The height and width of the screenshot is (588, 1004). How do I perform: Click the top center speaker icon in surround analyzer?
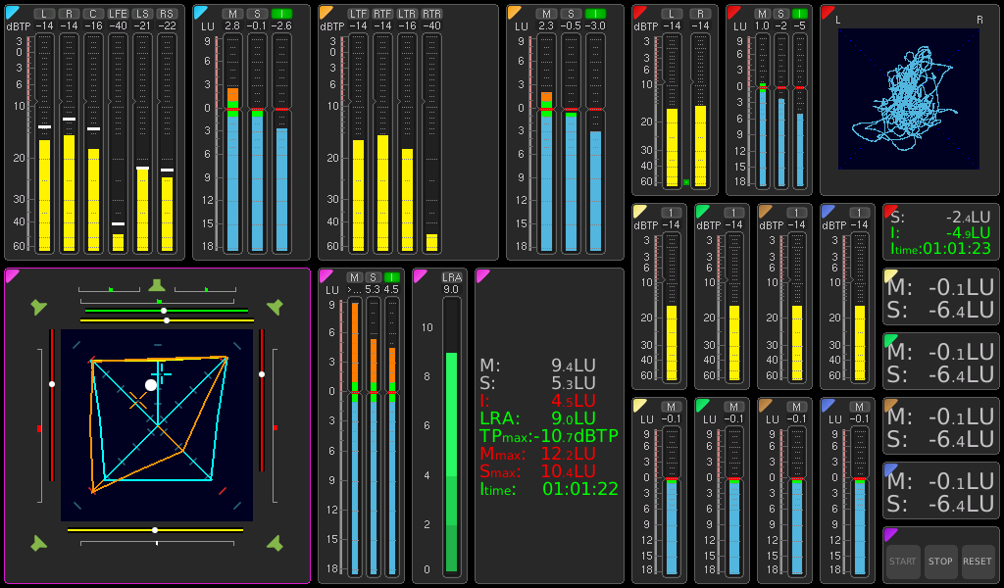157,286
